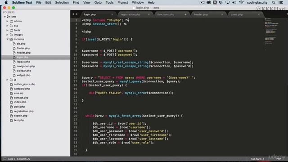Open header.php file in sidebar
The width and height of the screenshot is (288, 162).
(24, 53)
